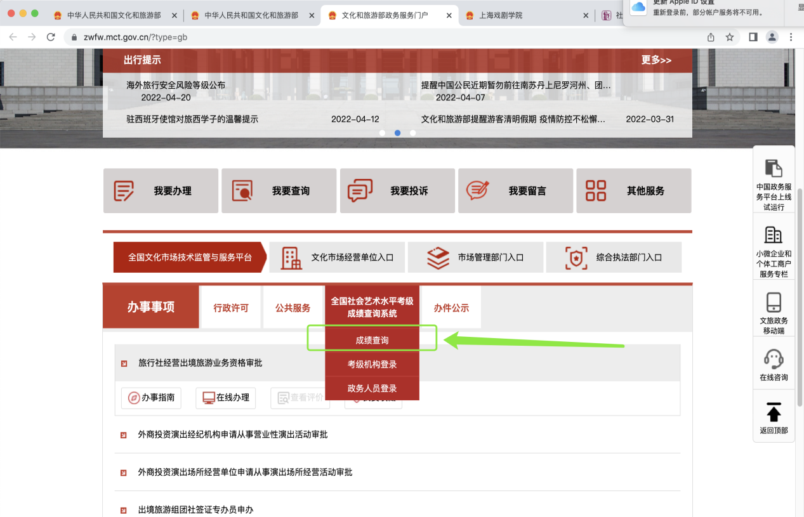Click the 在线办理 button
Screen dimensions: 804x517
[x=225, y=398]
